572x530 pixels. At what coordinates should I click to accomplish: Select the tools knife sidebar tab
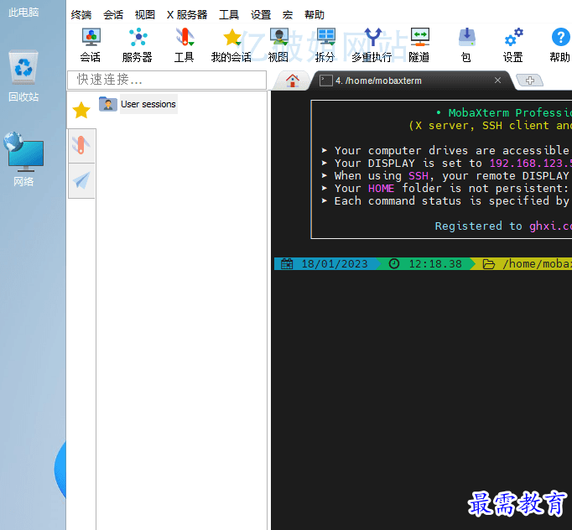pos(81,146)
